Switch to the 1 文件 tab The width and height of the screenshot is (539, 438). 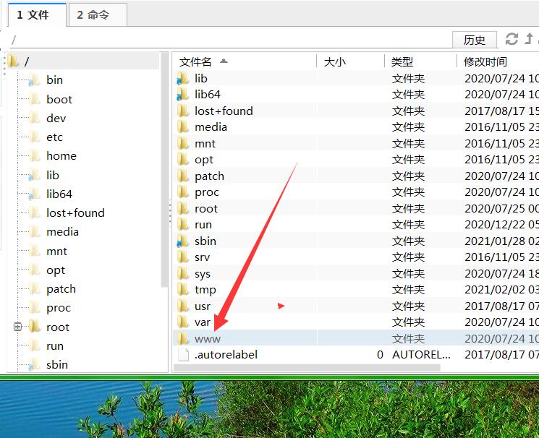[x=33, y=14]
